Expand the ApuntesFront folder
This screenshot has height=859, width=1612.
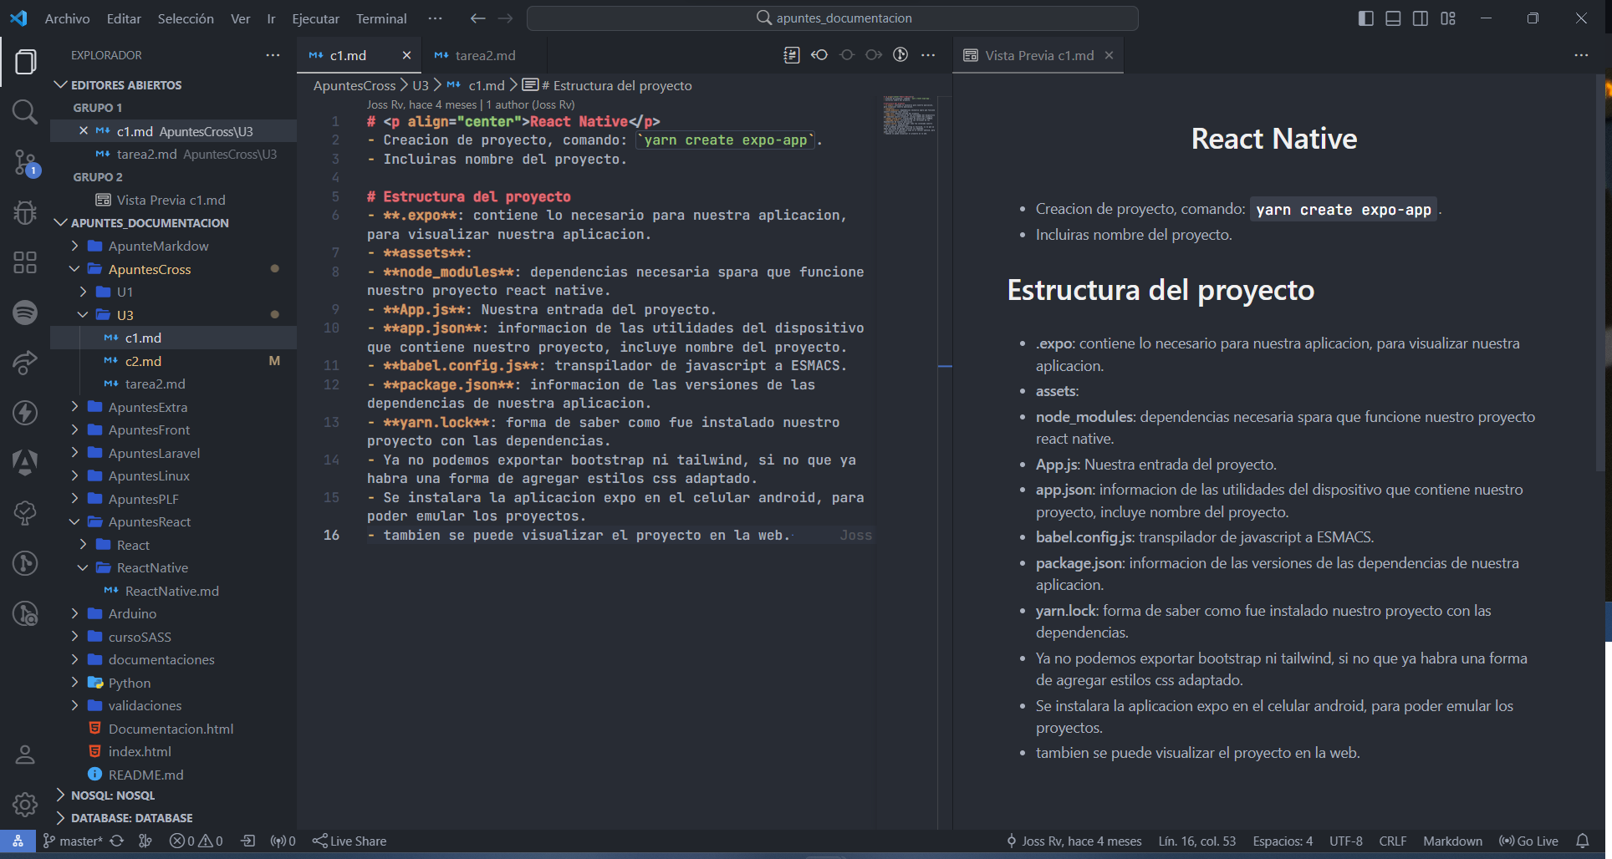149,429
